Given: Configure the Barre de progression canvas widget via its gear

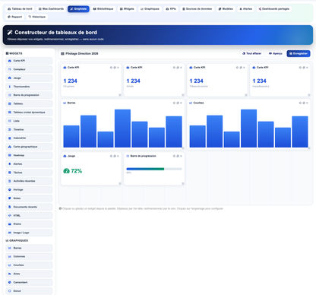Looking at the screenshot, I should click(x=174, y=156).
